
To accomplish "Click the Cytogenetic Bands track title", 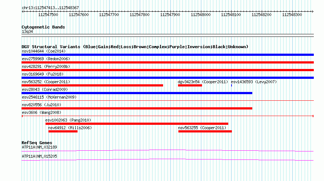I will pyautogui.click(x=43, y=27).
